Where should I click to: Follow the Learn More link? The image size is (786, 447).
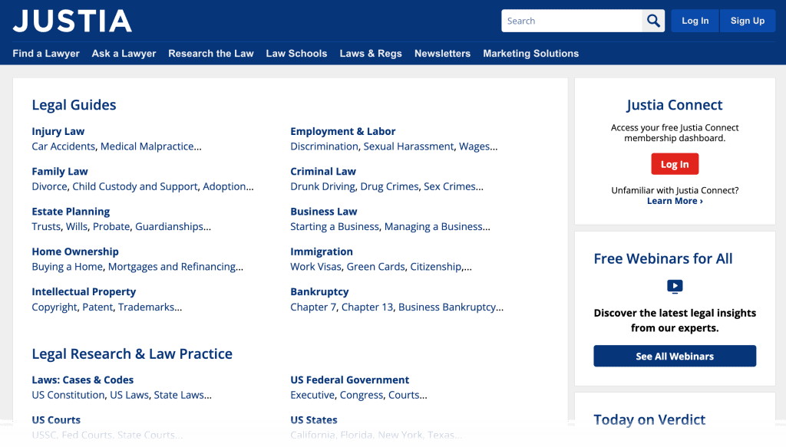675,201
